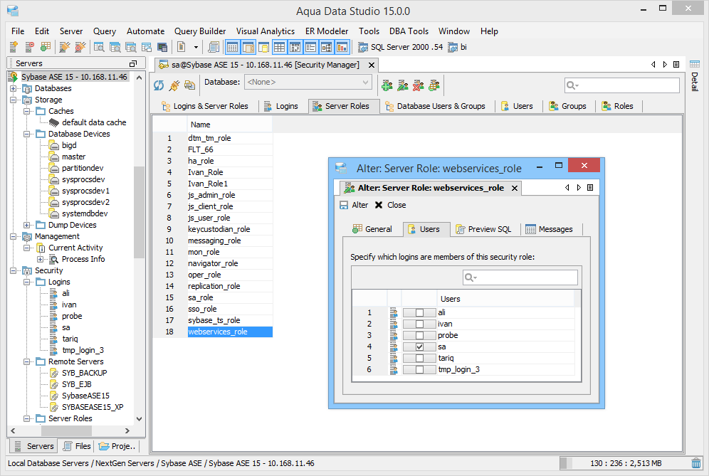Click the drop role icon with red X
This screenshot has height=476, width=709.
419,85
